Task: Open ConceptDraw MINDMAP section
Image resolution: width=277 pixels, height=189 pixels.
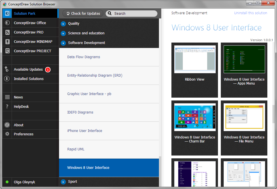Action: pos(30,41)
